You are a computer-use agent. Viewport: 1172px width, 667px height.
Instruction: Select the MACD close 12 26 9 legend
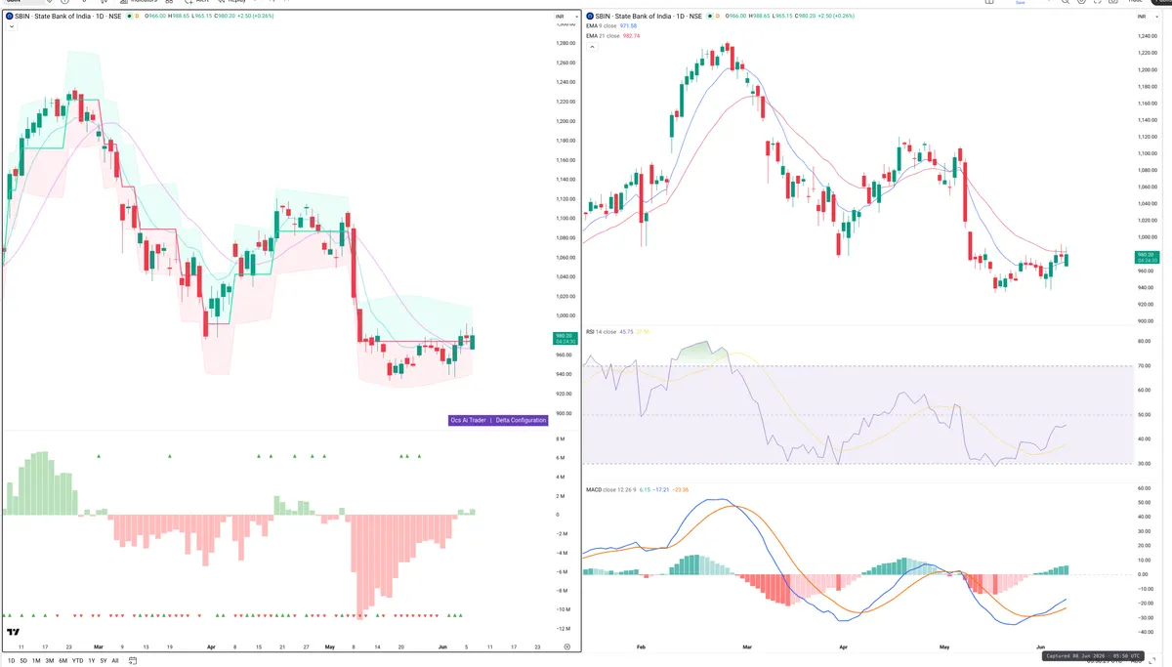[610, 489]
